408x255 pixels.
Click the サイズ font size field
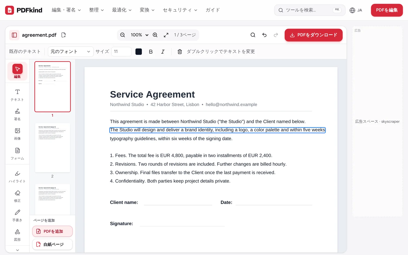(x=121, y=52)
